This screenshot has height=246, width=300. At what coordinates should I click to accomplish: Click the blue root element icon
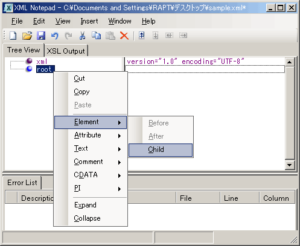point(30,69)
